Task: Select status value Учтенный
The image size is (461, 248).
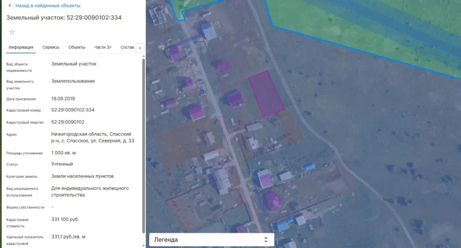Action: (62, 164)
